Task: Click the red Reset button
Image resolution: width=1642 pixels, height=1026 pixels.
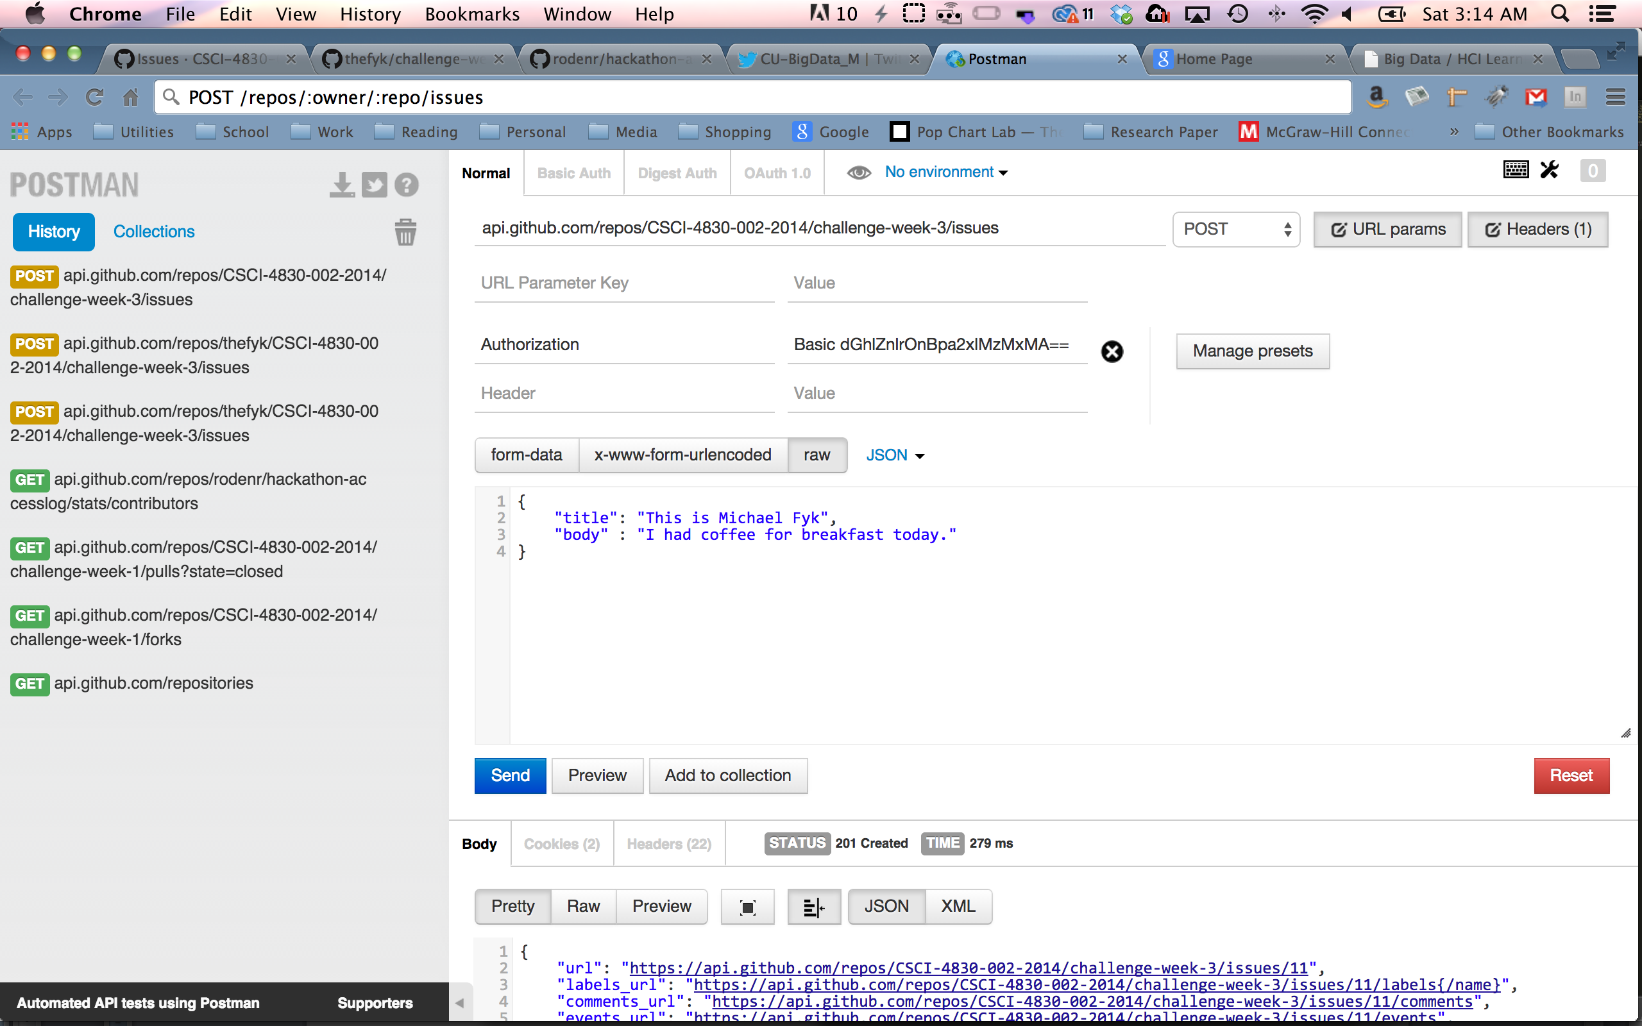Action: (x=1571, y=776)
